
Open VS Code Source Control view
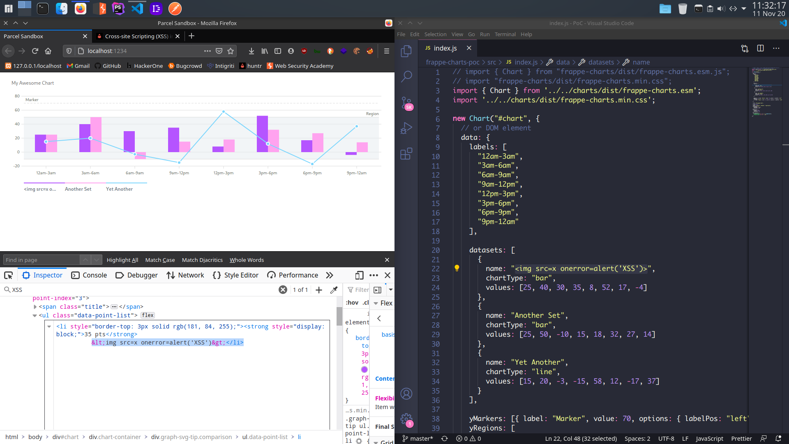[406, 102]
